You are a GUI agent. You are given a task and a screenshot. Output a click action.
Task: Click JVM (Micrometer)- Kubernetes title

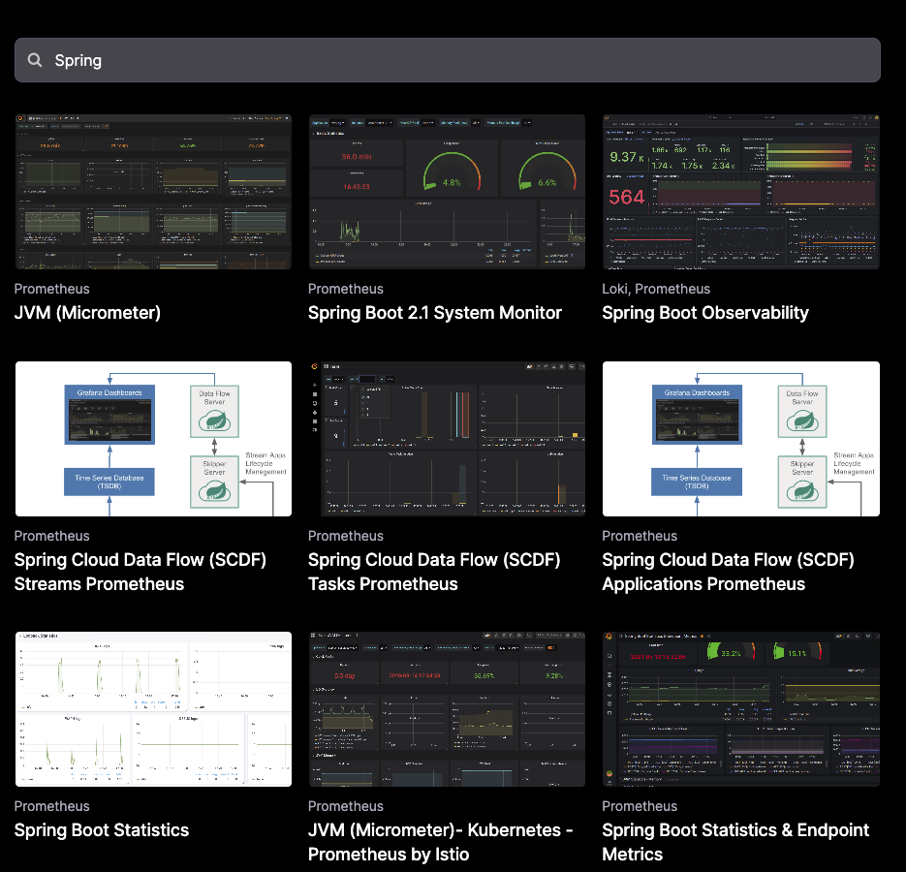(x=440, y=842)
